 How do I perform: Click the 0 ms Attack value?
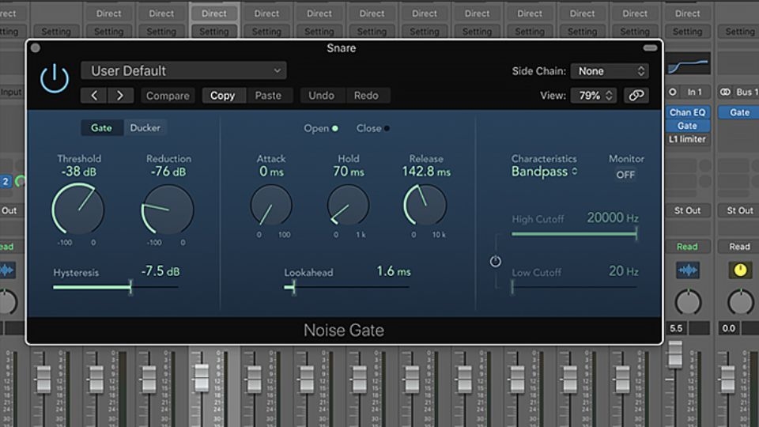click(x=271, y=172)
